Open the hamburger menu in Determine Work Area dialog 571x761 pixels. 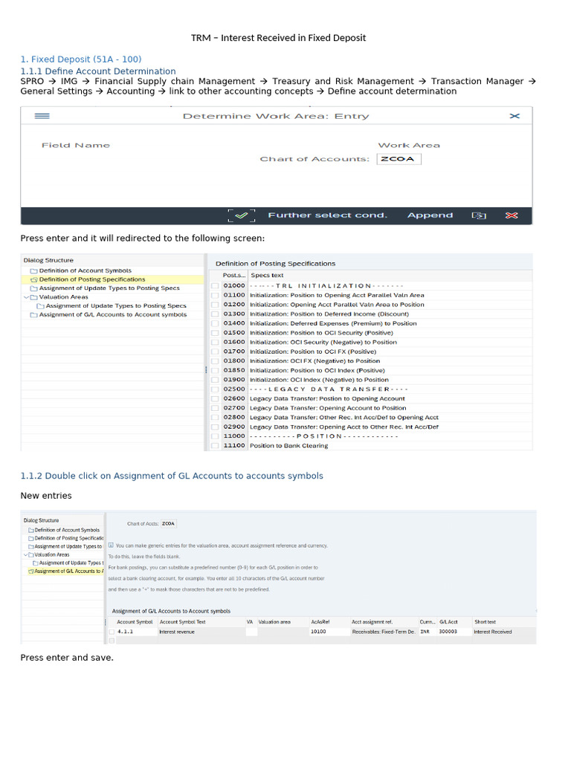tap(42, 116)
